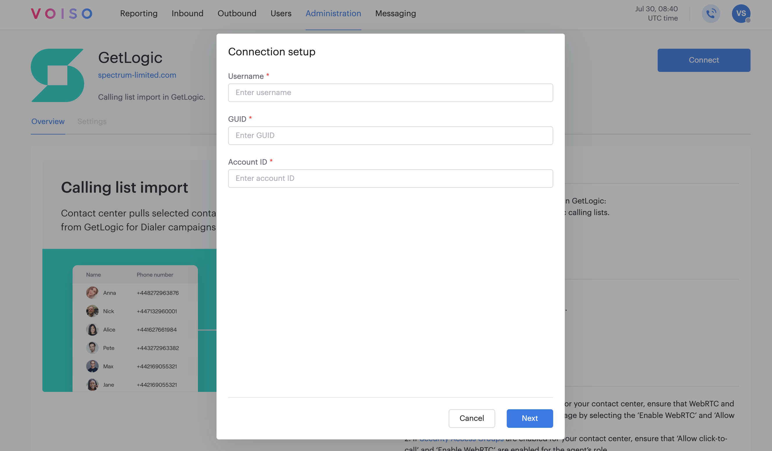This screenshot has width=772, height=451.
Task: Click Max's avatar in the preview table
Action: point(92,366)
